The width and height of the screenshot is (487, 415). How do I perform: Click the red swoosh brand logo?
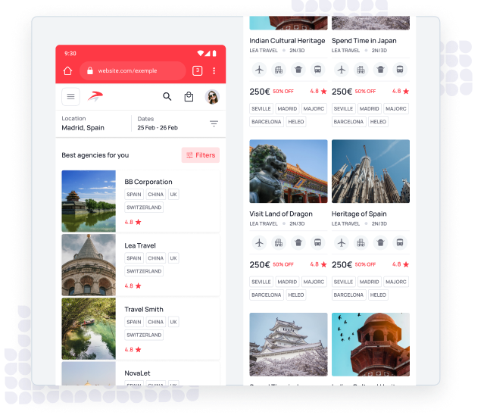[x=95, y=97]
